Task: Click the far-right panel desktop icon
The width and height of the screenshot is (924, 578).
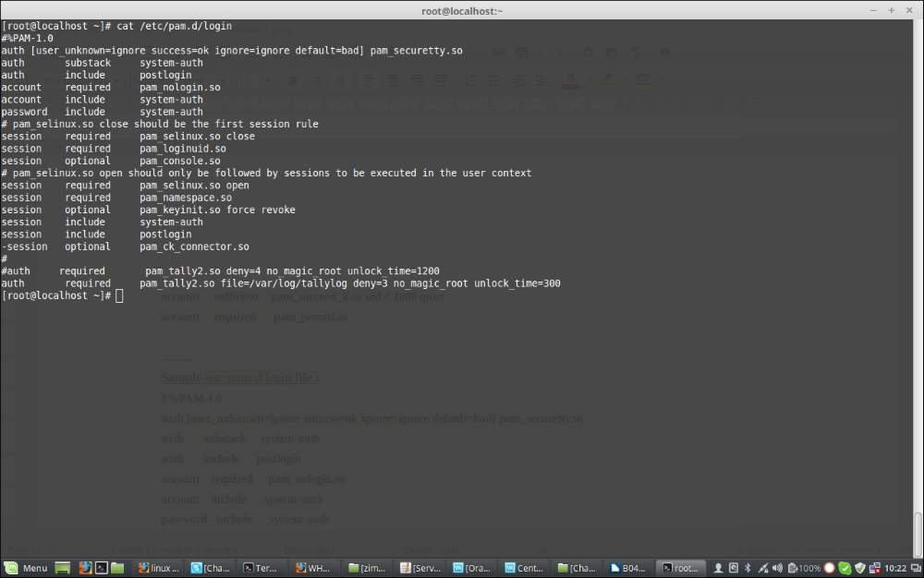Action: [917, 568]
